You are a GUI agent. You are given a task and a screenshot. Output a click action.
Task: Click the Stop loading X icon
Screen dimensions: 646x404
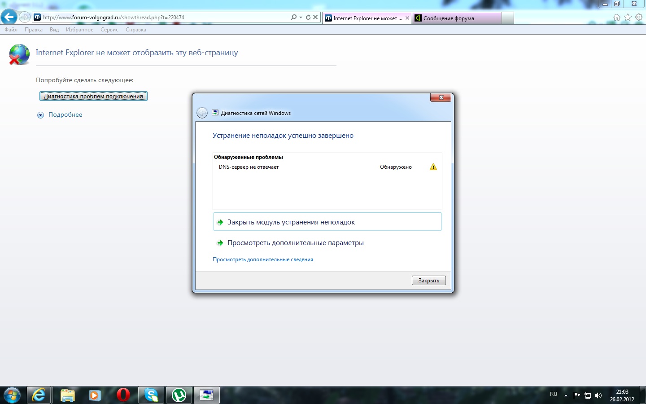315,18
